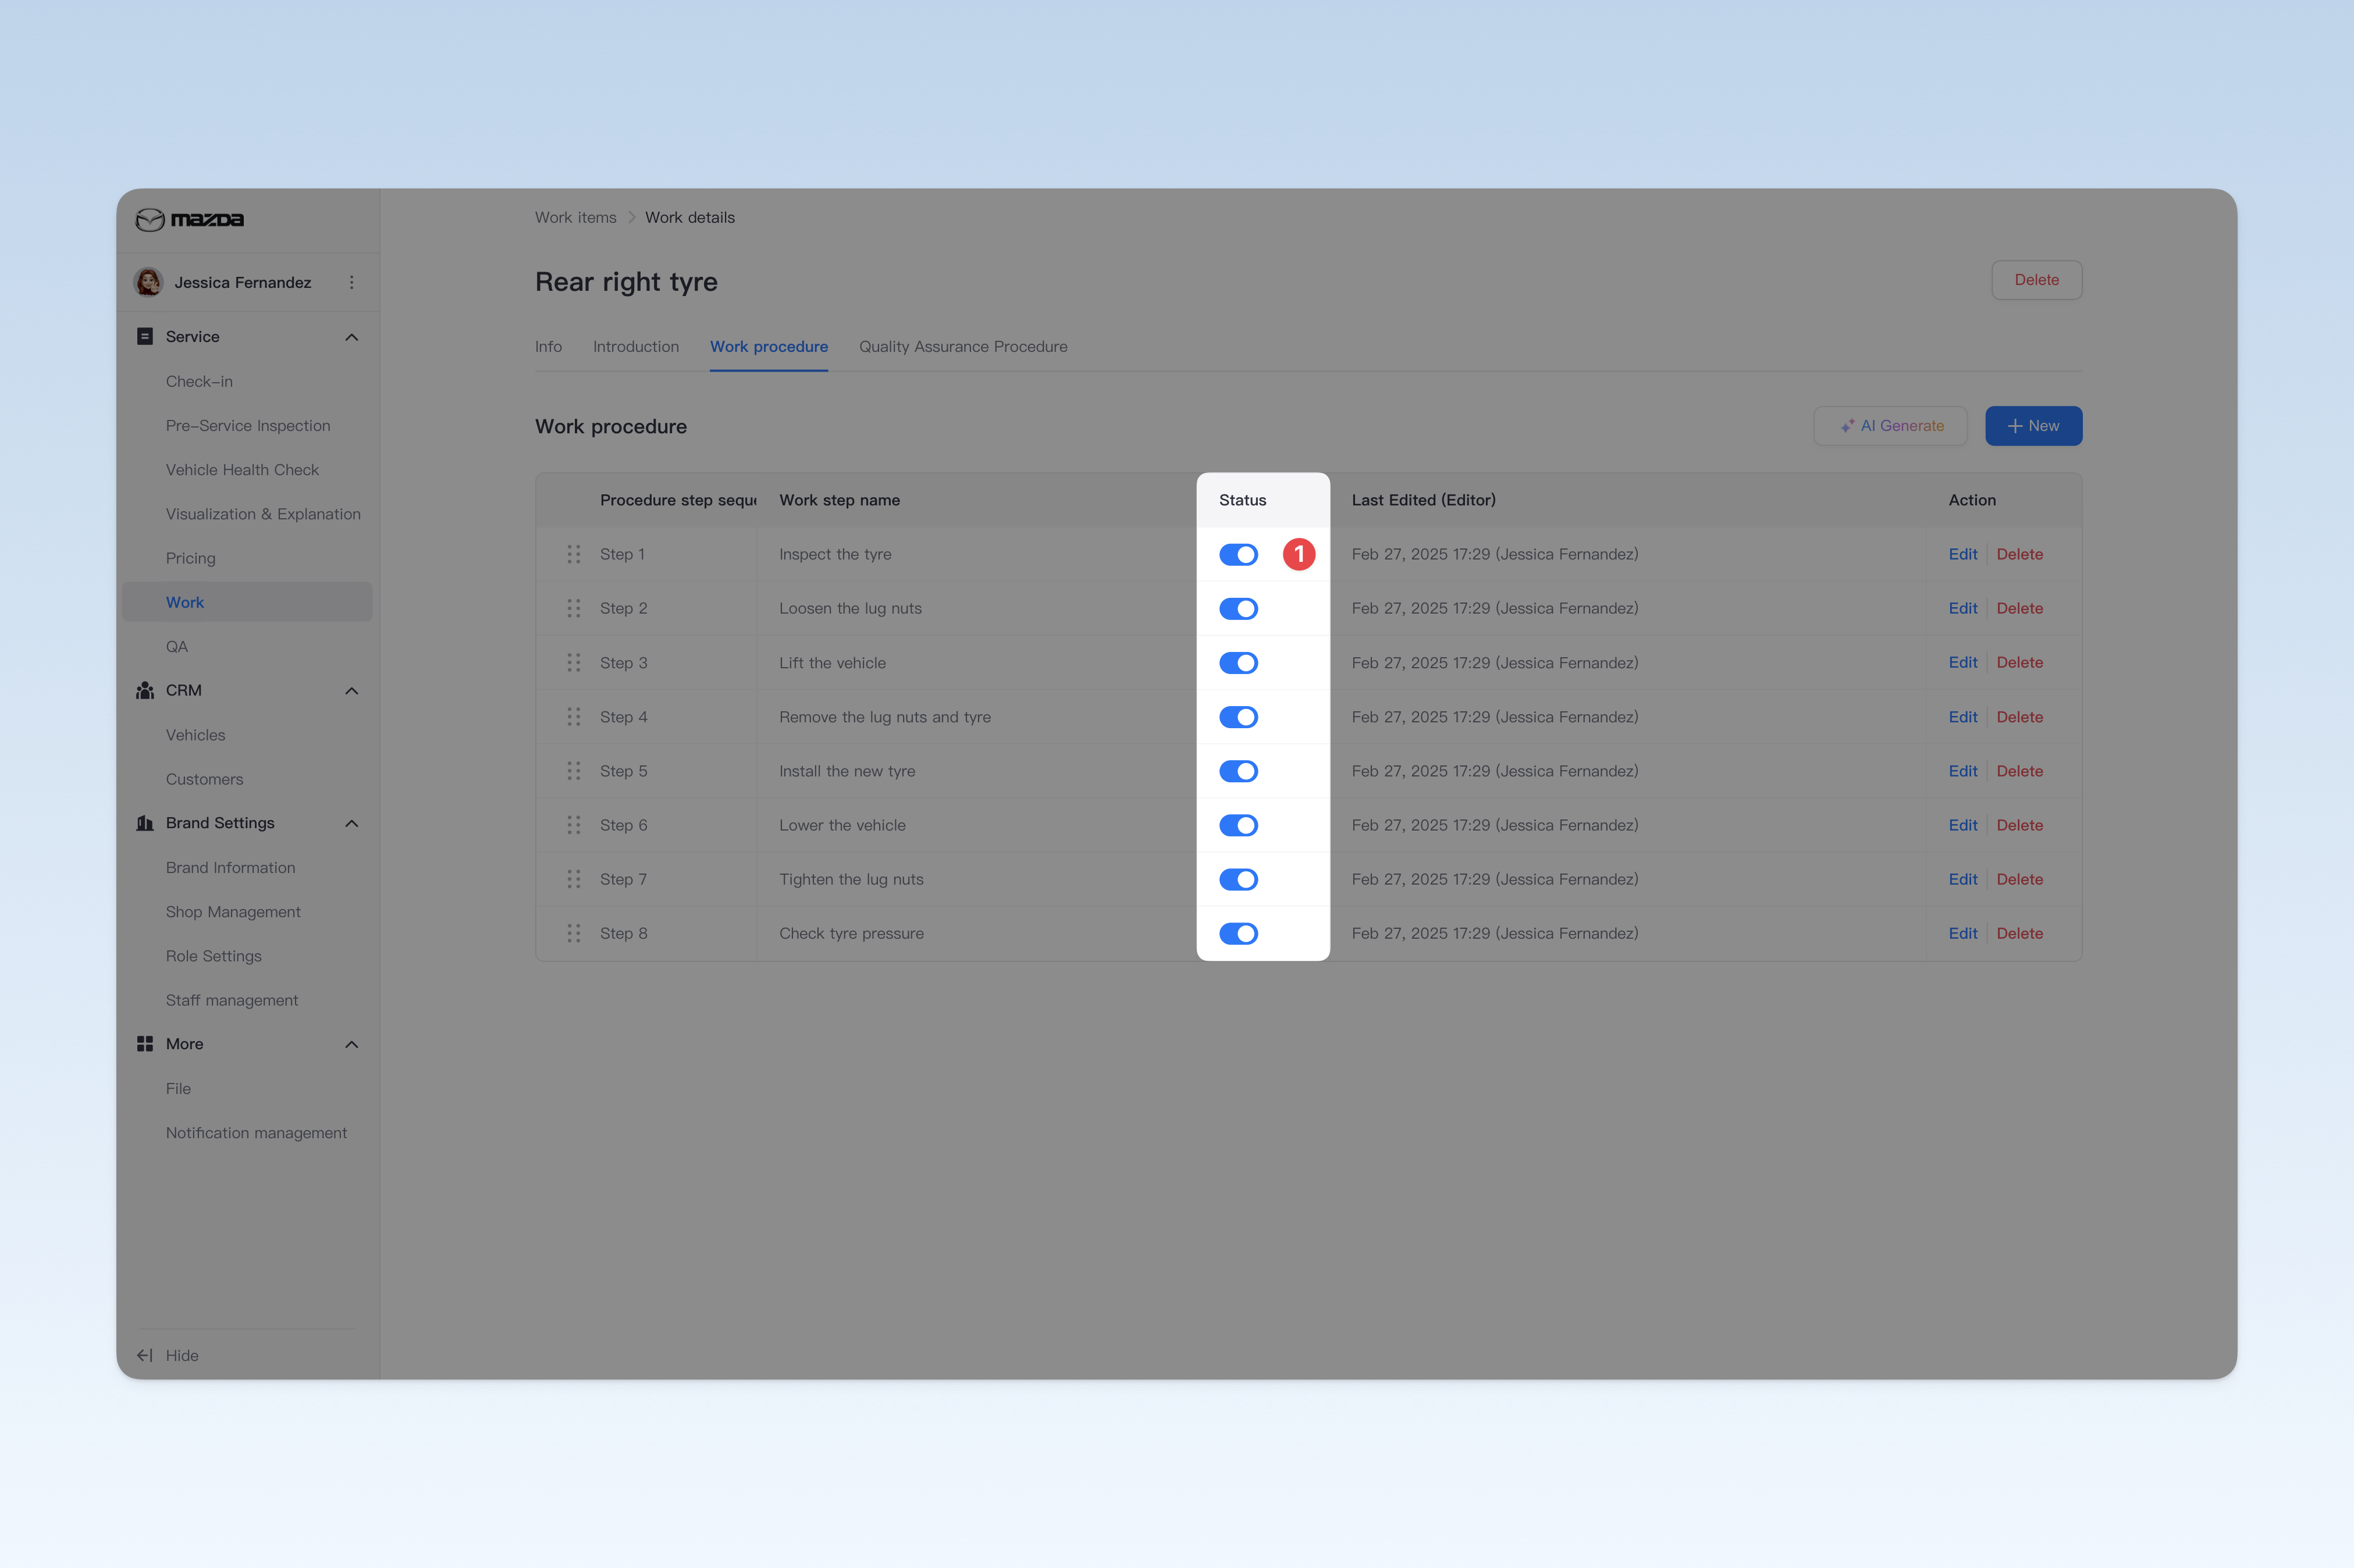Collapse the Brand Settings chevron
The image size is (2354, 1568).
(x=351, y=824)
